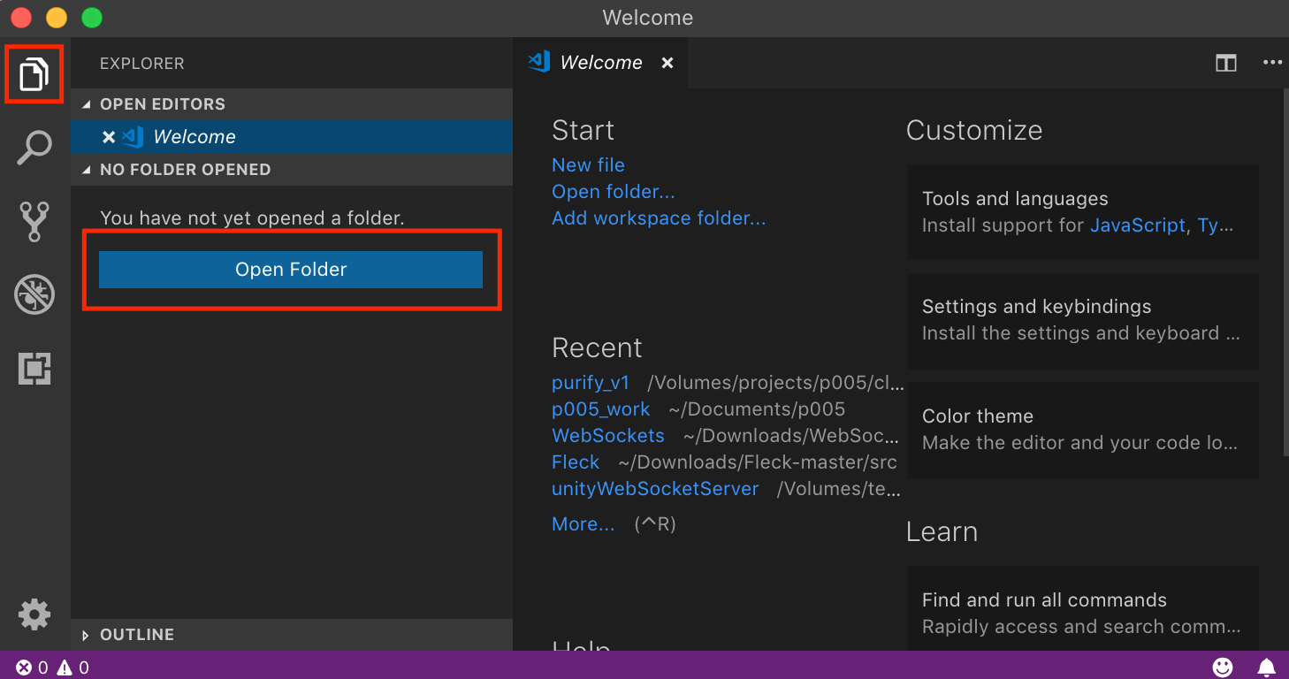Click the (^R) shortcut hint
The image size is (1289, 679).
(x=655, y=524)
